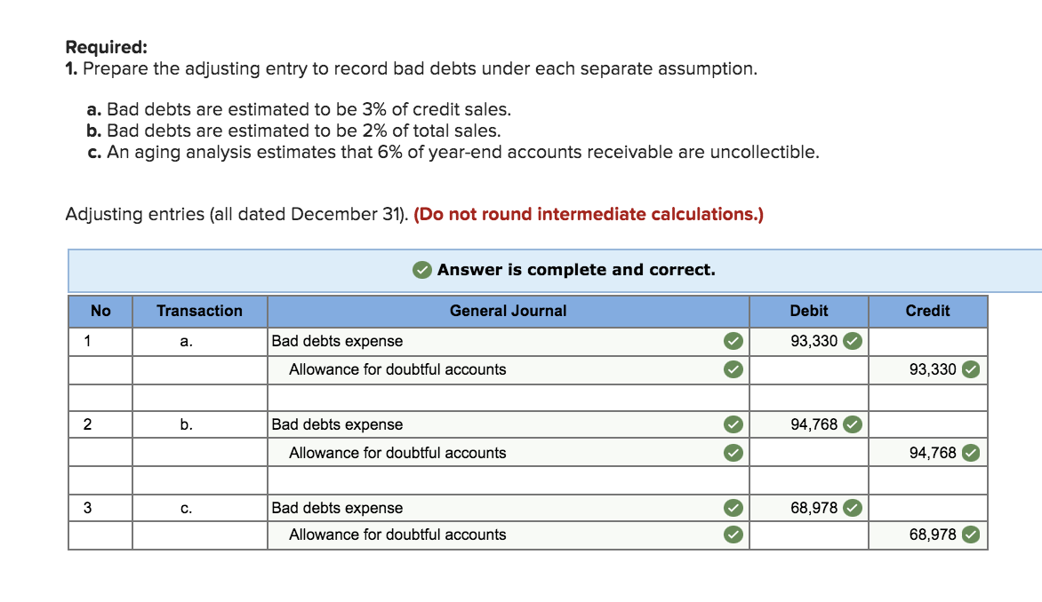Click the checkmark beside 94,768 debit amount

(853, 424)
